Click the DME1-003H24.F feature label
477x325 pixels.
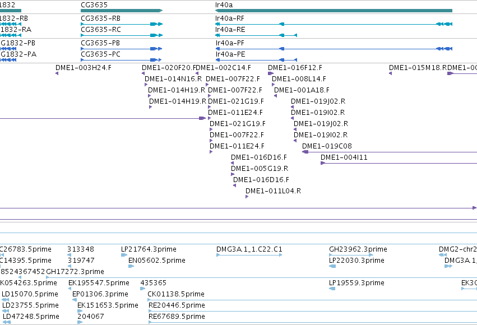pyautogui.click(x=84, y=67)
